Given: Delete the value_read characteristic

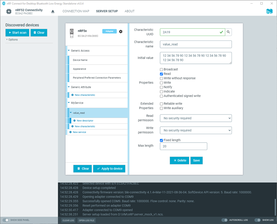Looking at the screenshot, I should 179,160.
